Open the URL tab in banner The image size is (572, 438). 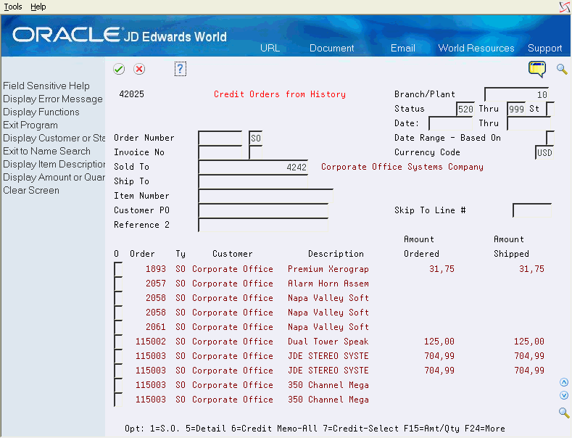(270, 48)
